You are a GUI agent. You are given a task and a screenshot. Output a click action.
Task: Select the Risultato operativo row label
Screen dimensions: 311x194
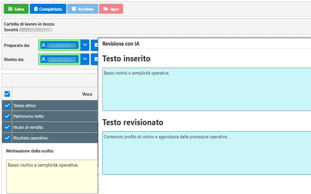[30, 138]
